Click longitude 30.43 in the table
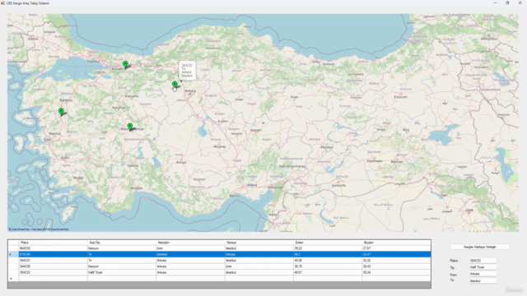 [396, 266]
